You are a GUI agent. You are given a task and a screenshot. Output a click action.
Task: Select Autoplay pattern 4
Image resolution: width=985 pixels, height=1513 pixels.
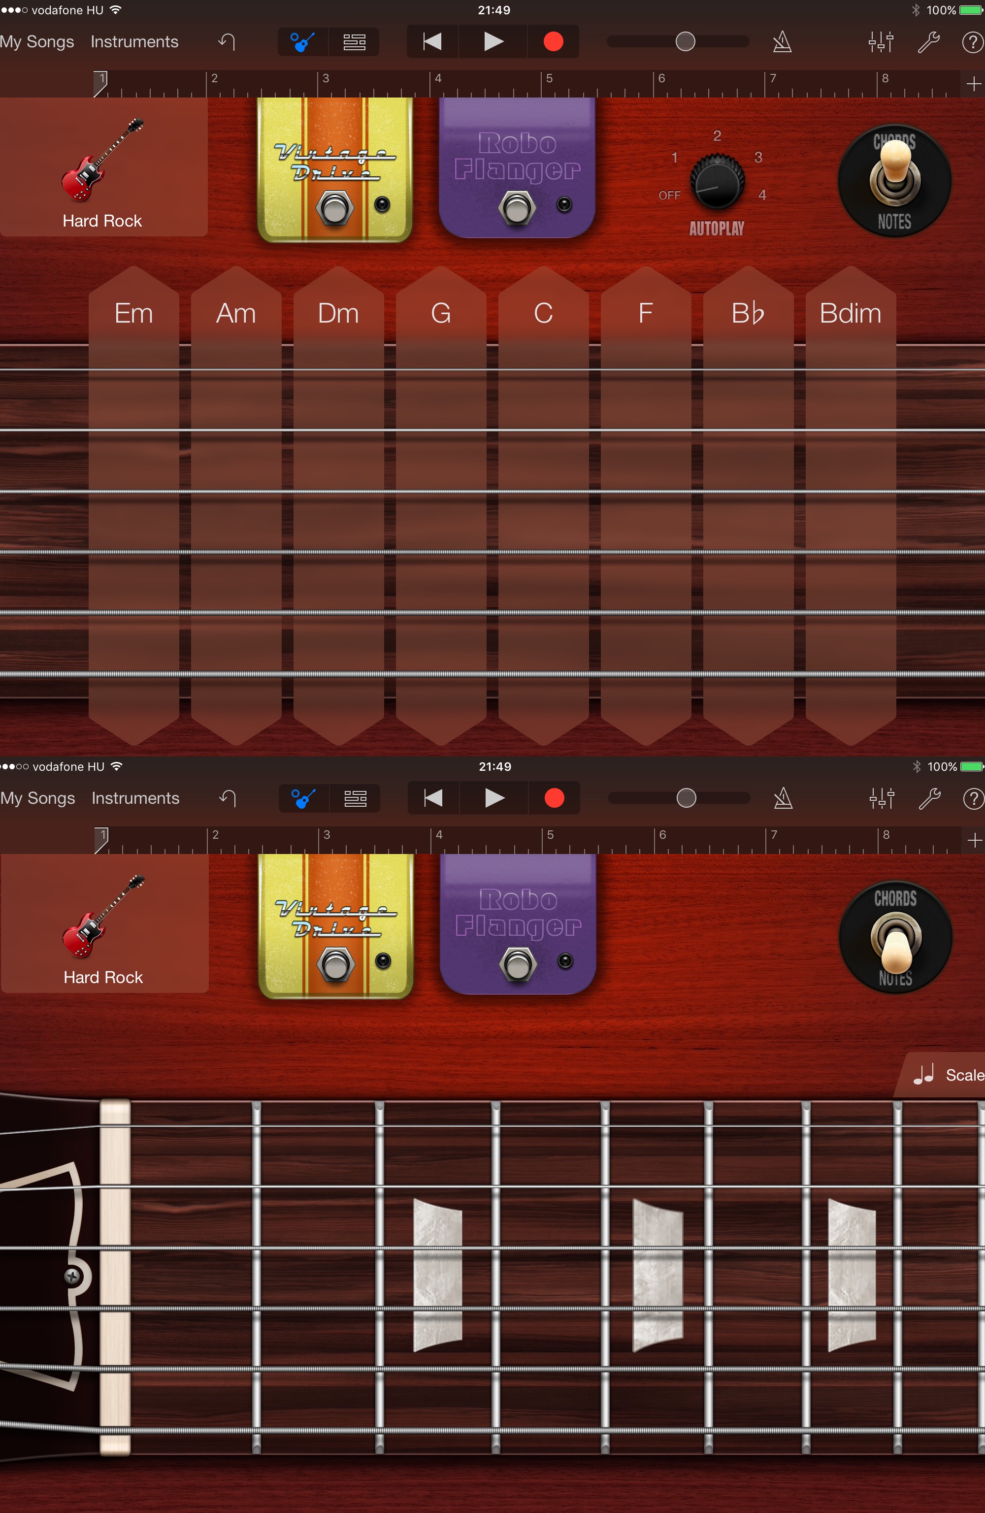762,195
